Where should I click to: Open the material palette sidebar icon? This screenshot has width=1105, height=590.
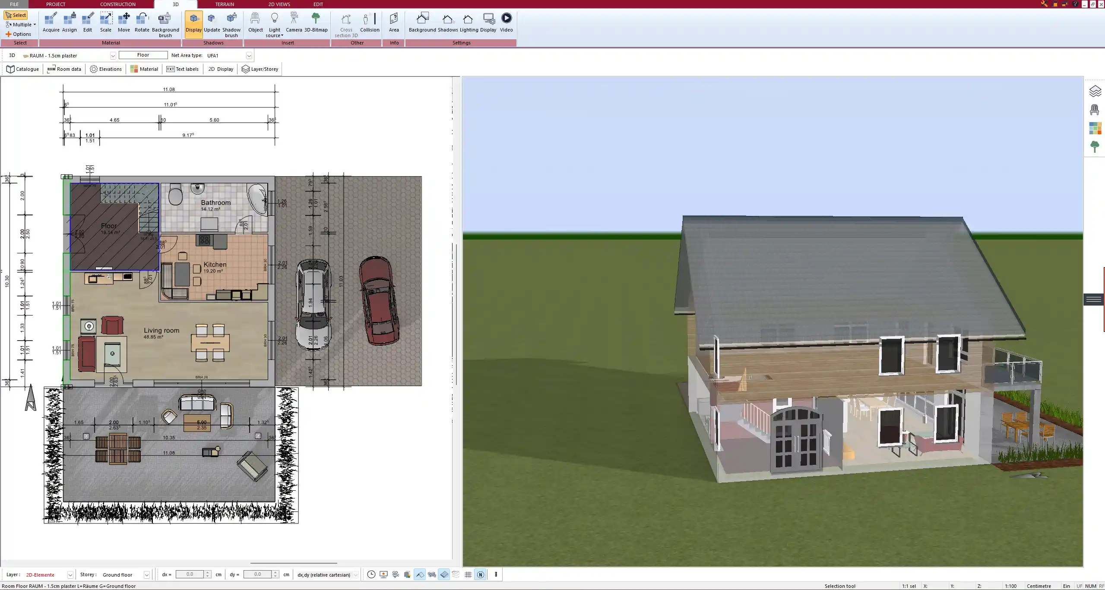[1095, 128]
